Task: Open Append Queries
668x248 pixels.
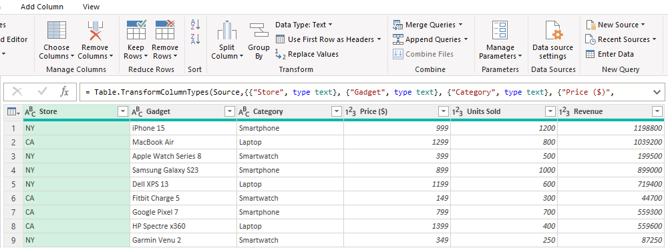Action: (x=430, y=39)
